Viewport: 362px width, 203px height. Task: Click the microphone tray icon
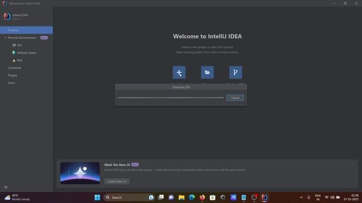pos(309,197)
